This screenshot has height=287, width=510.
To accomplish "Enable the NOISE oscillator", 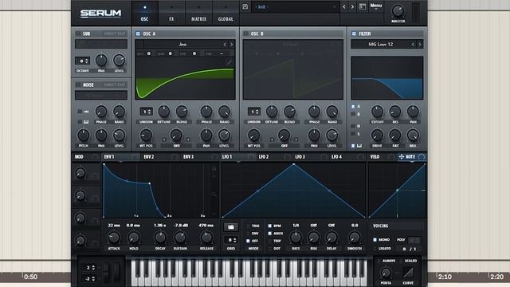I will pyautogui.click(x=78, y=85).
